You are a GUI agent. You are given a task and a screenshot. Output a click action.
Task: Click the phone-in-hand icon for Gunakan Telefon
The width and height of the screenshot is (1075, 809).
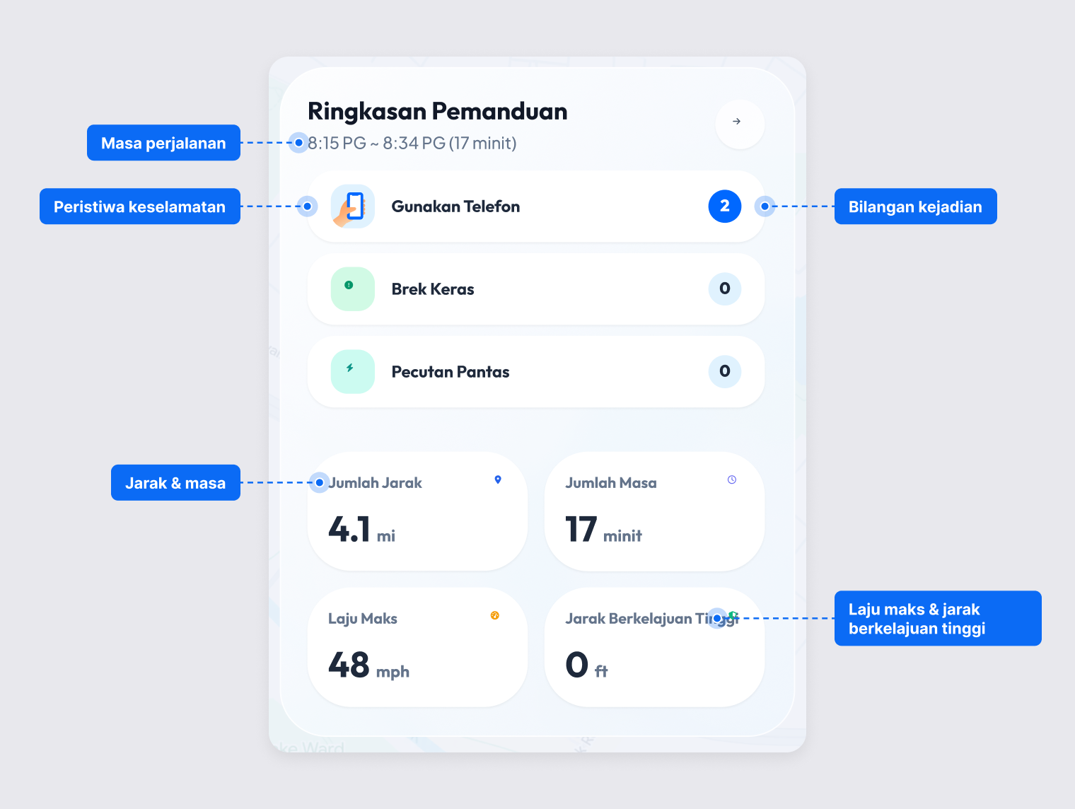[x=352, y=206]
